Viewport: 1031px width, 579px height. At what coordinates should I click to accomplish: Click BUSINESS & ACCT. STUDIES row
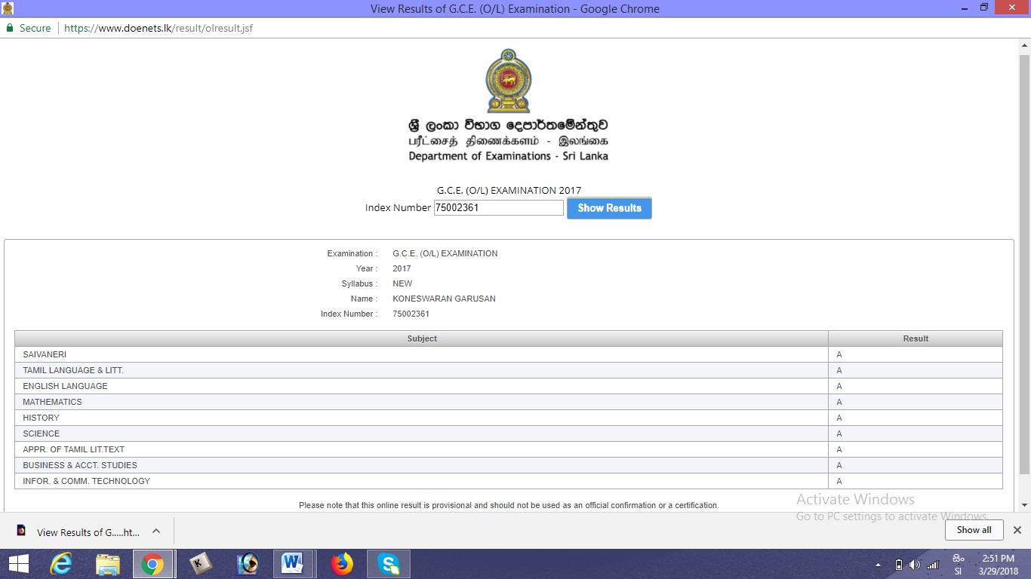pyautogui.click(x=509, y=465)
